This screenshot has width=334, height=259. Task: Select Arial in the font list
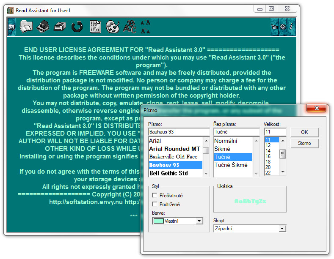pos(175,141)
